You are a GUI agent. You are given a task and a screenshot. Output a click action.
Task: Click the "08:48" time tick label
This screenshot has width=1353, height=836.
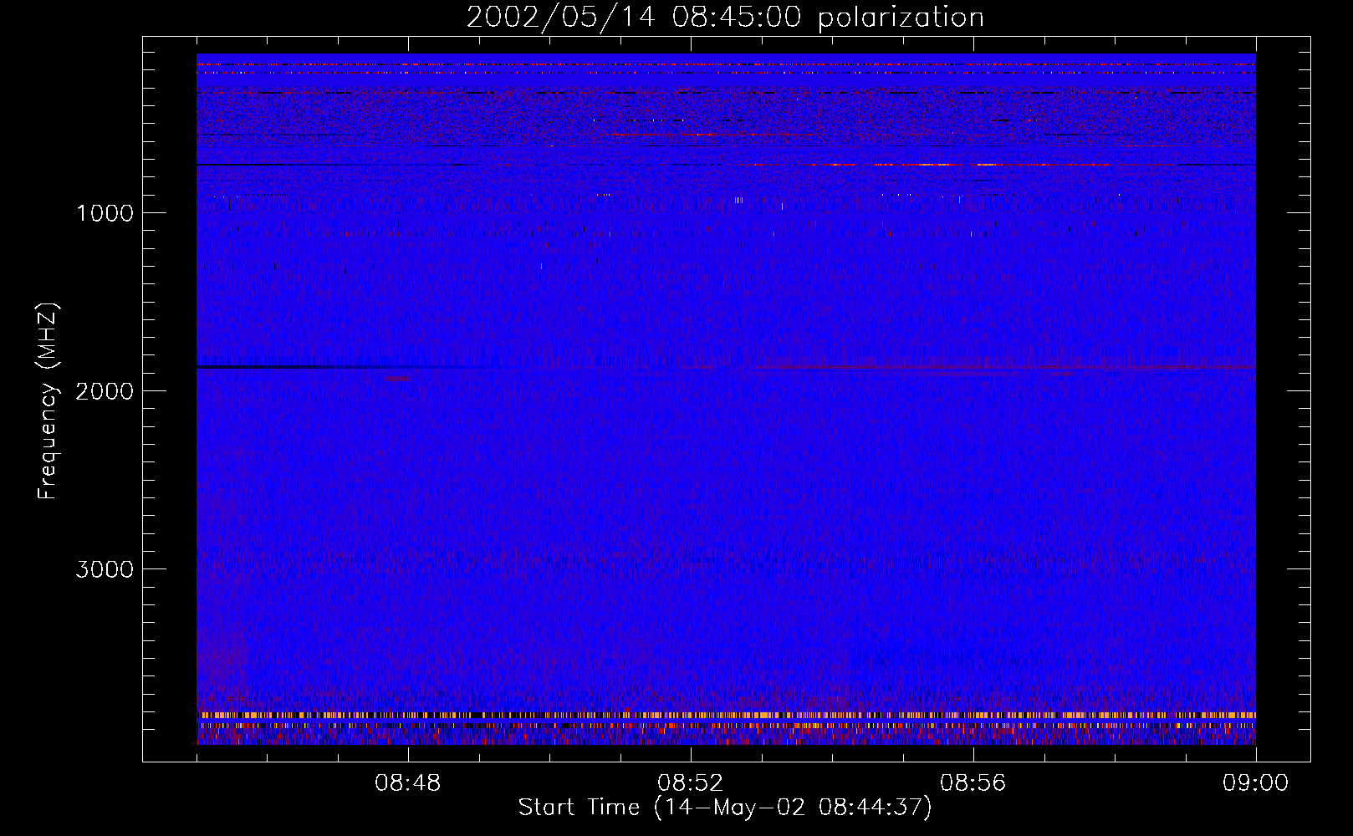[408, 783]
